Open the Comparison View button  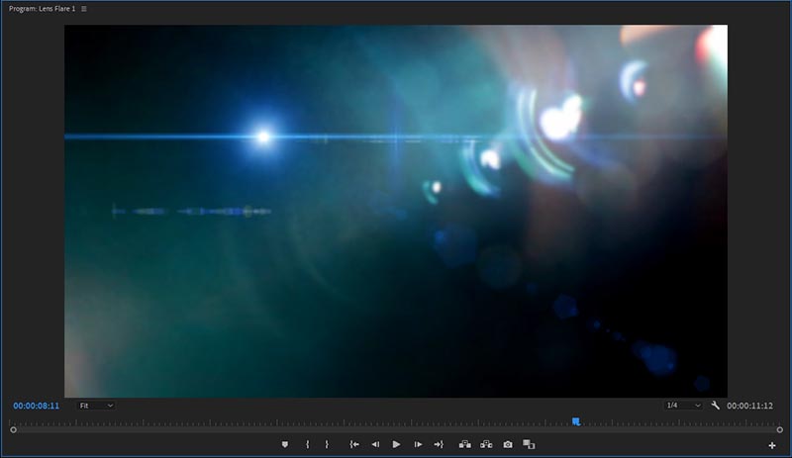pyautogui.click(x=529, y=444)
